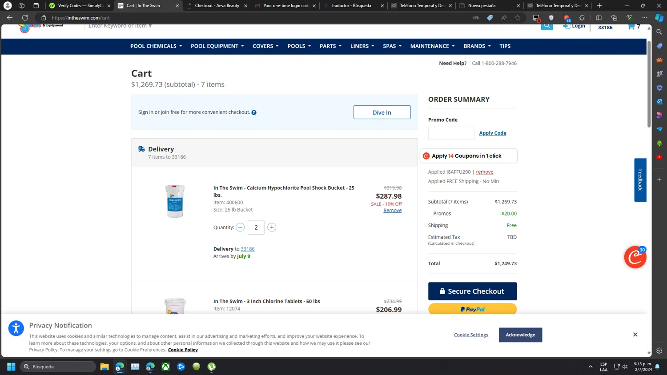This screenshot has width=667, height=375.
Task: Open the browser settings and more menu
Action: [644, 18]
